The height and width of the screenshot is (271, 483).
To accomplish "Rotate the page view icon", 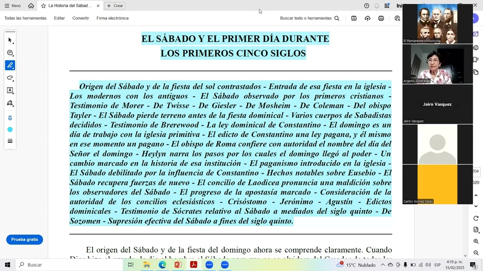I will tap(476, 218).
